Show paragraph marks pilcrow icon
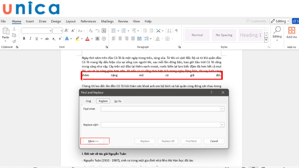Viewport: 299px width, 168px height. (176, 31)
